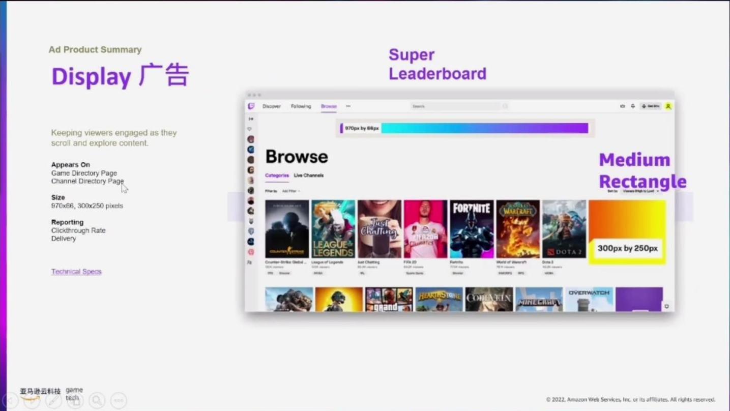Viewport: 730px width, 411px height.
Task: Click the Twitch logo in the nav bar
Action: click(251, 106)
